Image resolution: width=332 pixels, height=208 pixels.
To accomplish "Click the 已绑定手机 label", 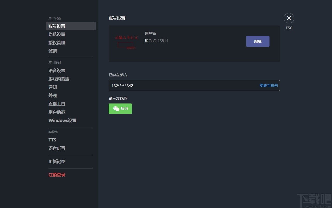I will click(x=118, y=75).
